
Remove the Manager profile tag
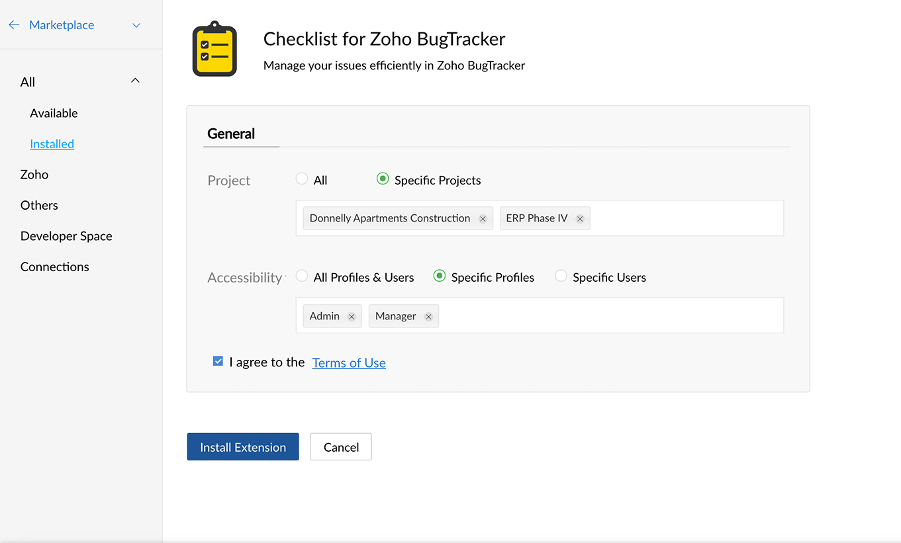(x=428, y=317)
